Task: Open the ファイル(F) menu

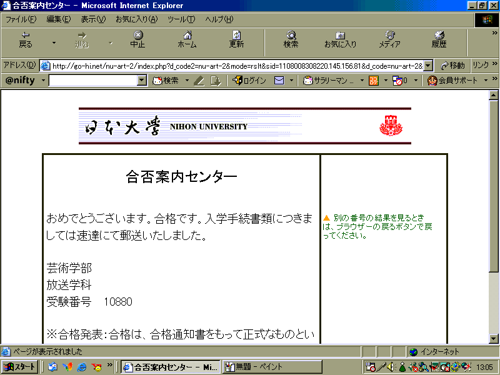Action: click(x=21, y=19)
